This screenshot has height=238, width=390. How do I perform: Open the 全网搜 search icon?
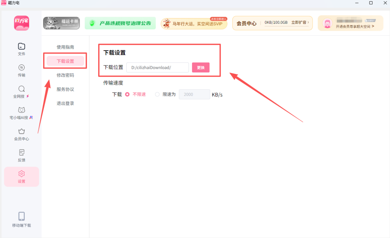coord(21,89)
